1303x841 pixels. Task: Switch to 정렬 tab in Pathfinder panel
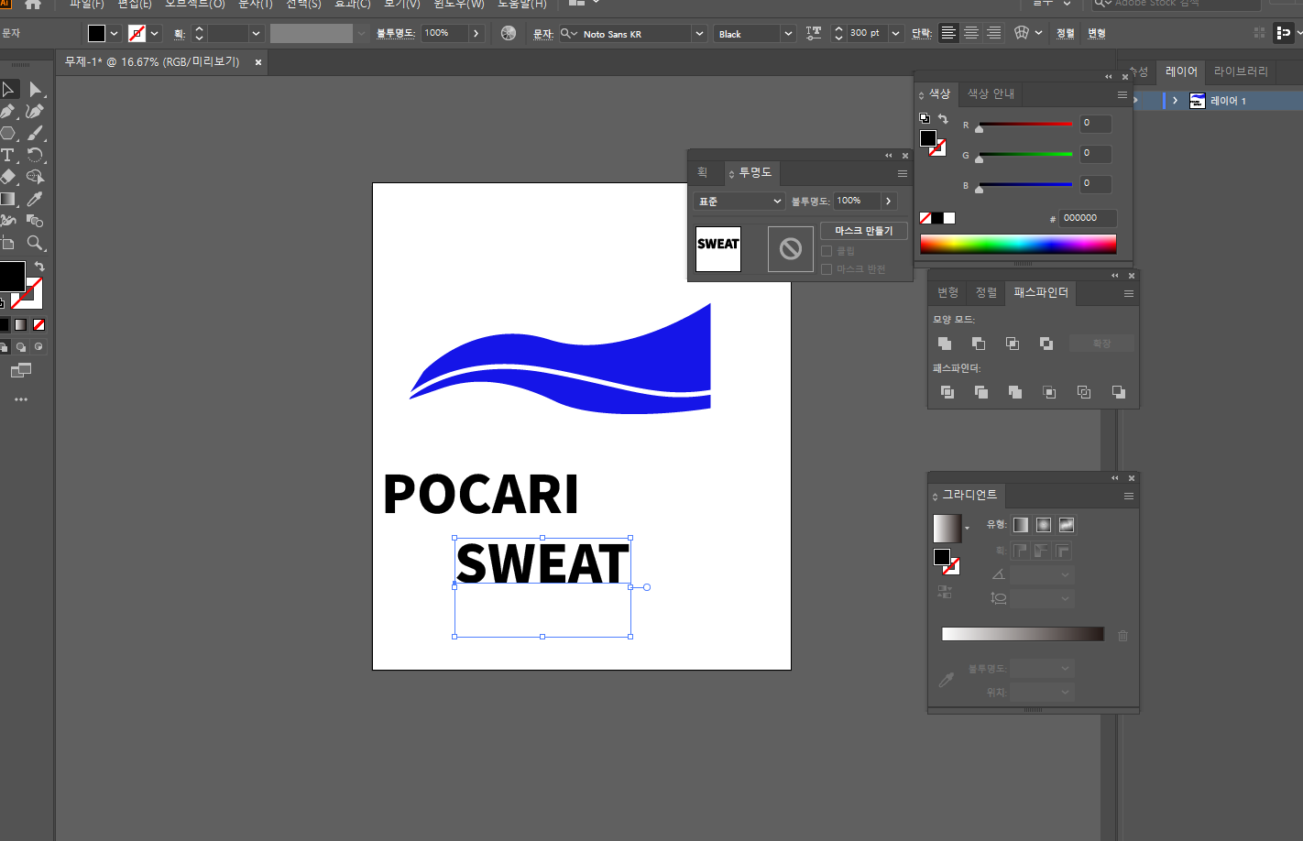click(986, 292)
